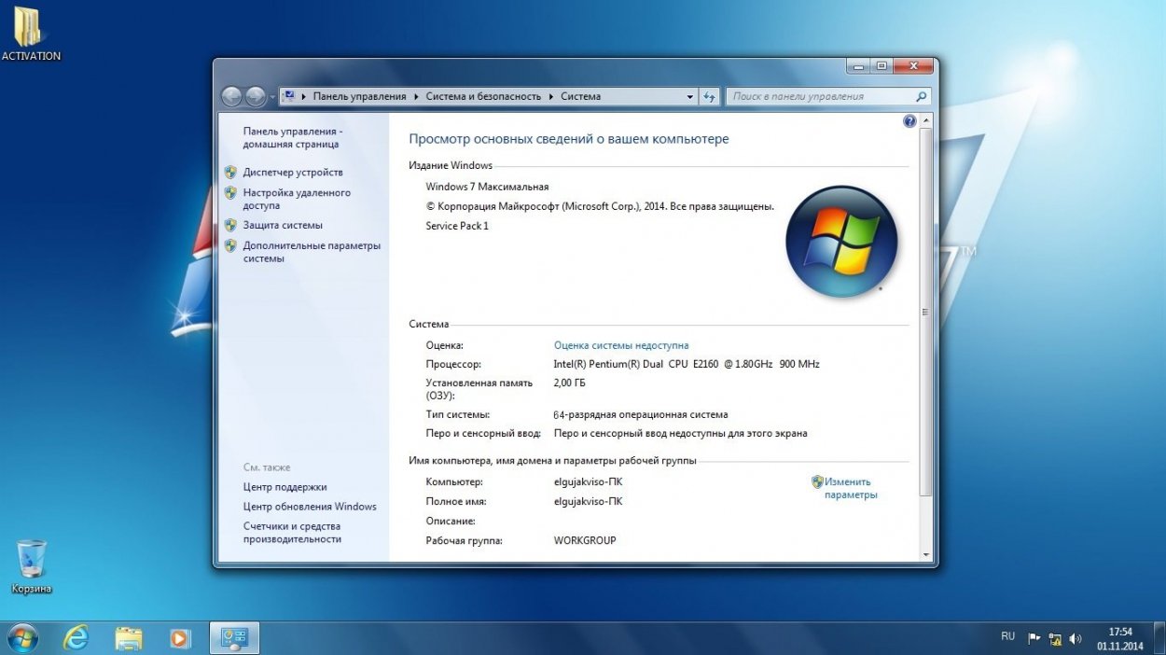The image size is (1166, 655).
Task: Click the Поиск в панели управления search field
Action: point(821,96)
